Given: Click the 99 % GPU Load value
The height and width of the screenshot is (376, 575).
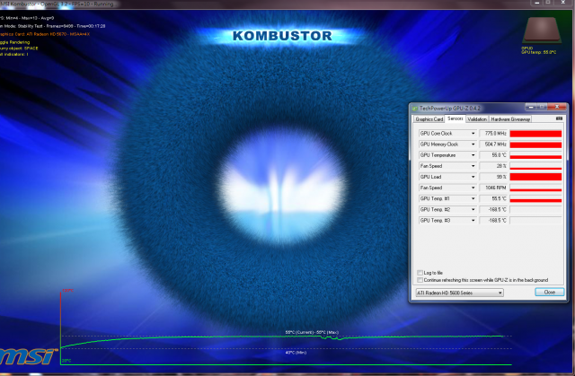Looking at the screenshot, I should (x=493, y=177).
